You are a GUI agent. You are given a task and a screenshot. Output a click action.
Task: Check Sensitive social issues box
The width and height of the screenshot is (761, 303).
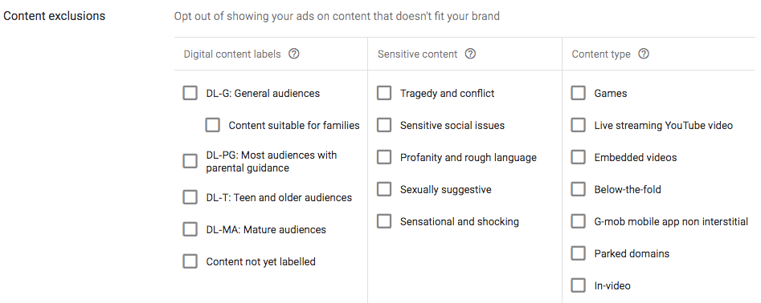(384, 125)
